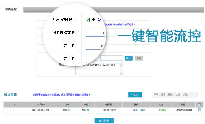Click inside the IP range list box
The image size is (205, 124).
point(99,70)
